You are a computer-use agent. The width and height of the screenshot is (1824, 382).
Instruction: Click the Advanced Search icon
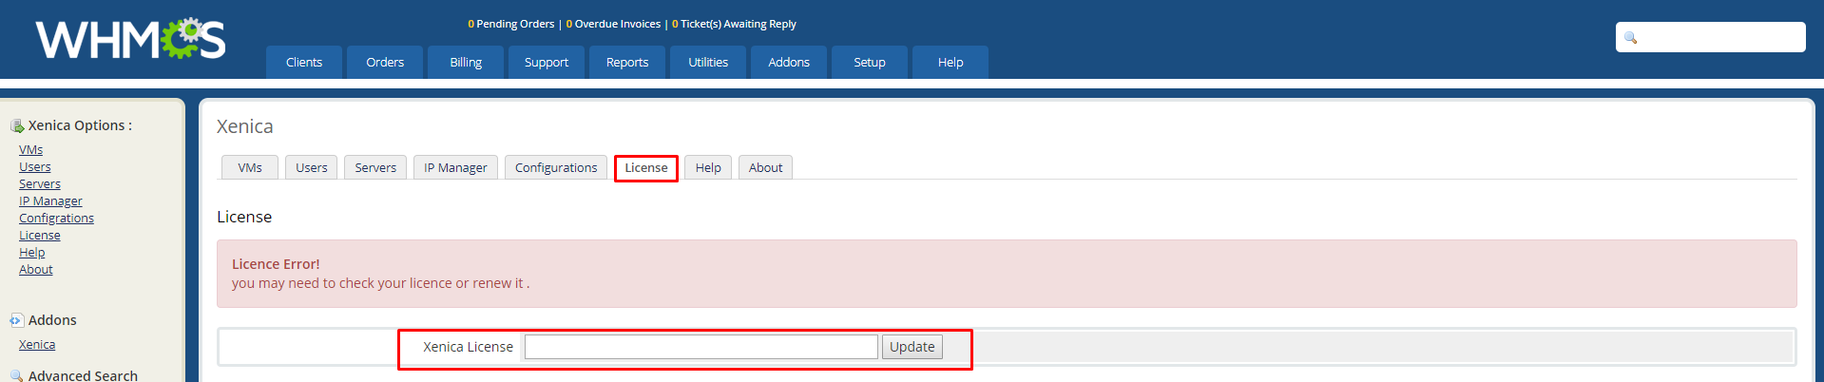pyautogui.click(x=17, y=375)
